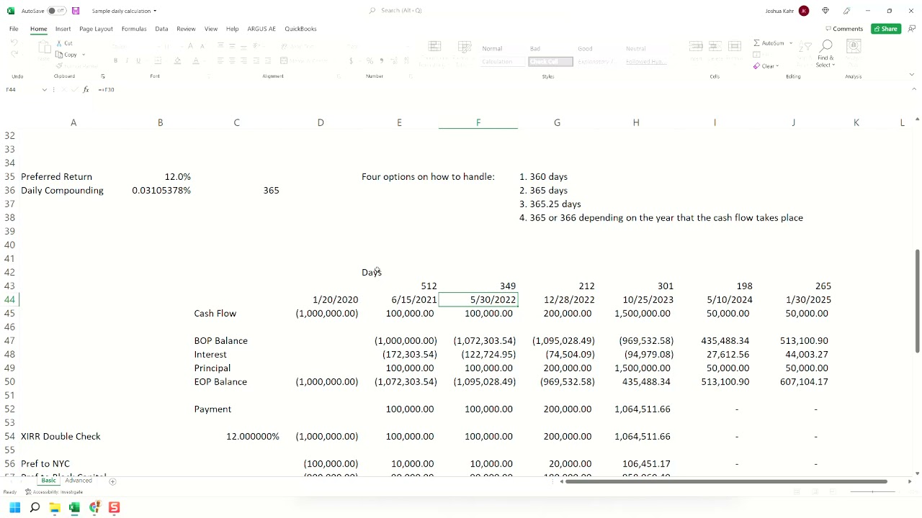
Task: Expand the AutoSum dropdown arrow
Action: [x=791, y=43]
